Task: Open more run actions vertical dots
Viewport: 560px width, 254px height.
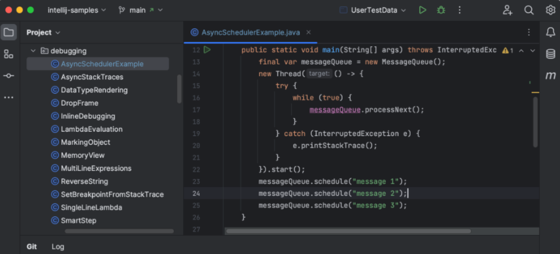Action: pos(459,10)
